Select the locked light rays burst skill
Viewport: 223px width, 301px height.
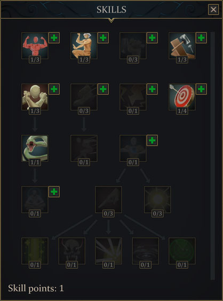pyautogui.click(x=108, y=251)
